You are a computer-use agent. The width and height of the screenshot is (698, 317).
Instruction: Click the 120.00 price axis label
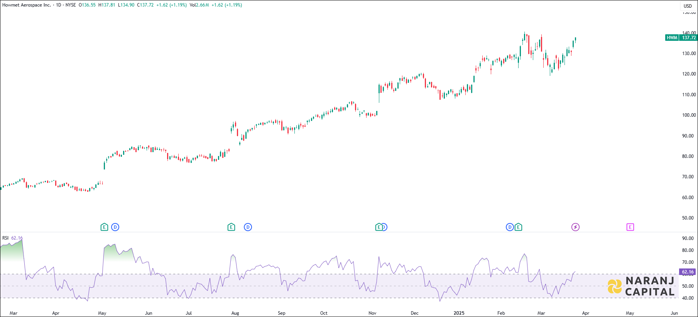tap(689, 74)
